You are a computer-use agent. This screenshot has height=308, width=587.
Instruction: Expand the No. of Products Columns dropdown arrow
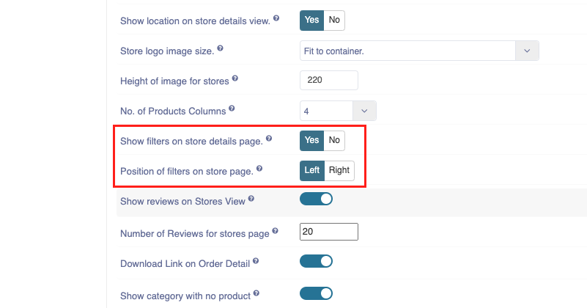(x=364, y=111)
